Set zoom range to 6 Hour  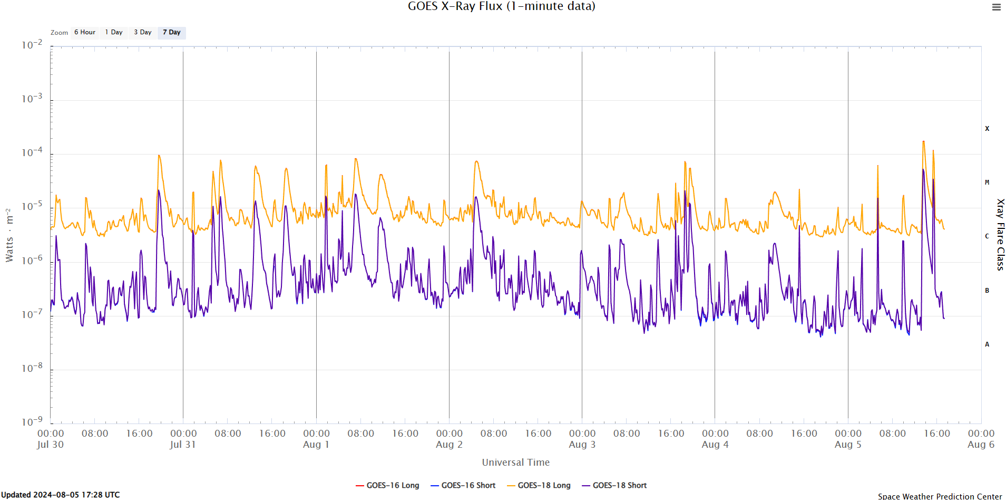pos(84,32)
